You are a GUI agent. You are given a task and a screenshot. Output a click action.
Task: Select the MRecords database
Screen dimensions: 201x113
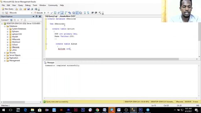click(x=16, y=39)
